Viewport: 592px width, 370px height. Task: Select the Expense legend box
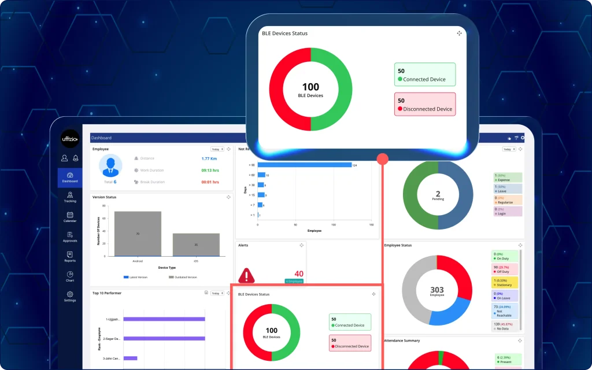pyautogui.click(x=508, y=177)
